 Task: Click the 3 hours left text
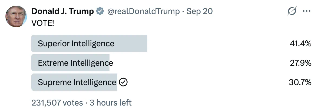[x=111, y=103]
